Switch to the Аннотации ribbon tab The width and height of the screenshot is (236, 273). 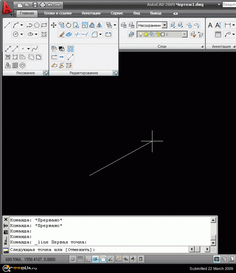(x=91, y=13)
